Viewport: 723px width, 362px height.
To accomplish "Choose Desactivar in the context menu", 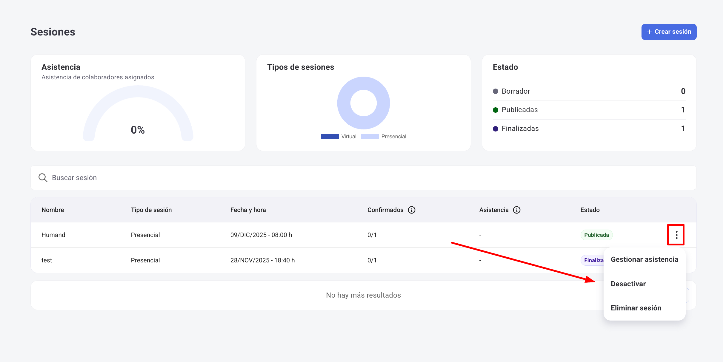I will (628, 284).
